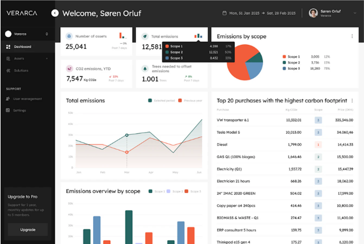Image resolution: width=364 pixels, height=244 pixels.
Task: Click scope badge for Tesla Model S
Action: point(318,132)
